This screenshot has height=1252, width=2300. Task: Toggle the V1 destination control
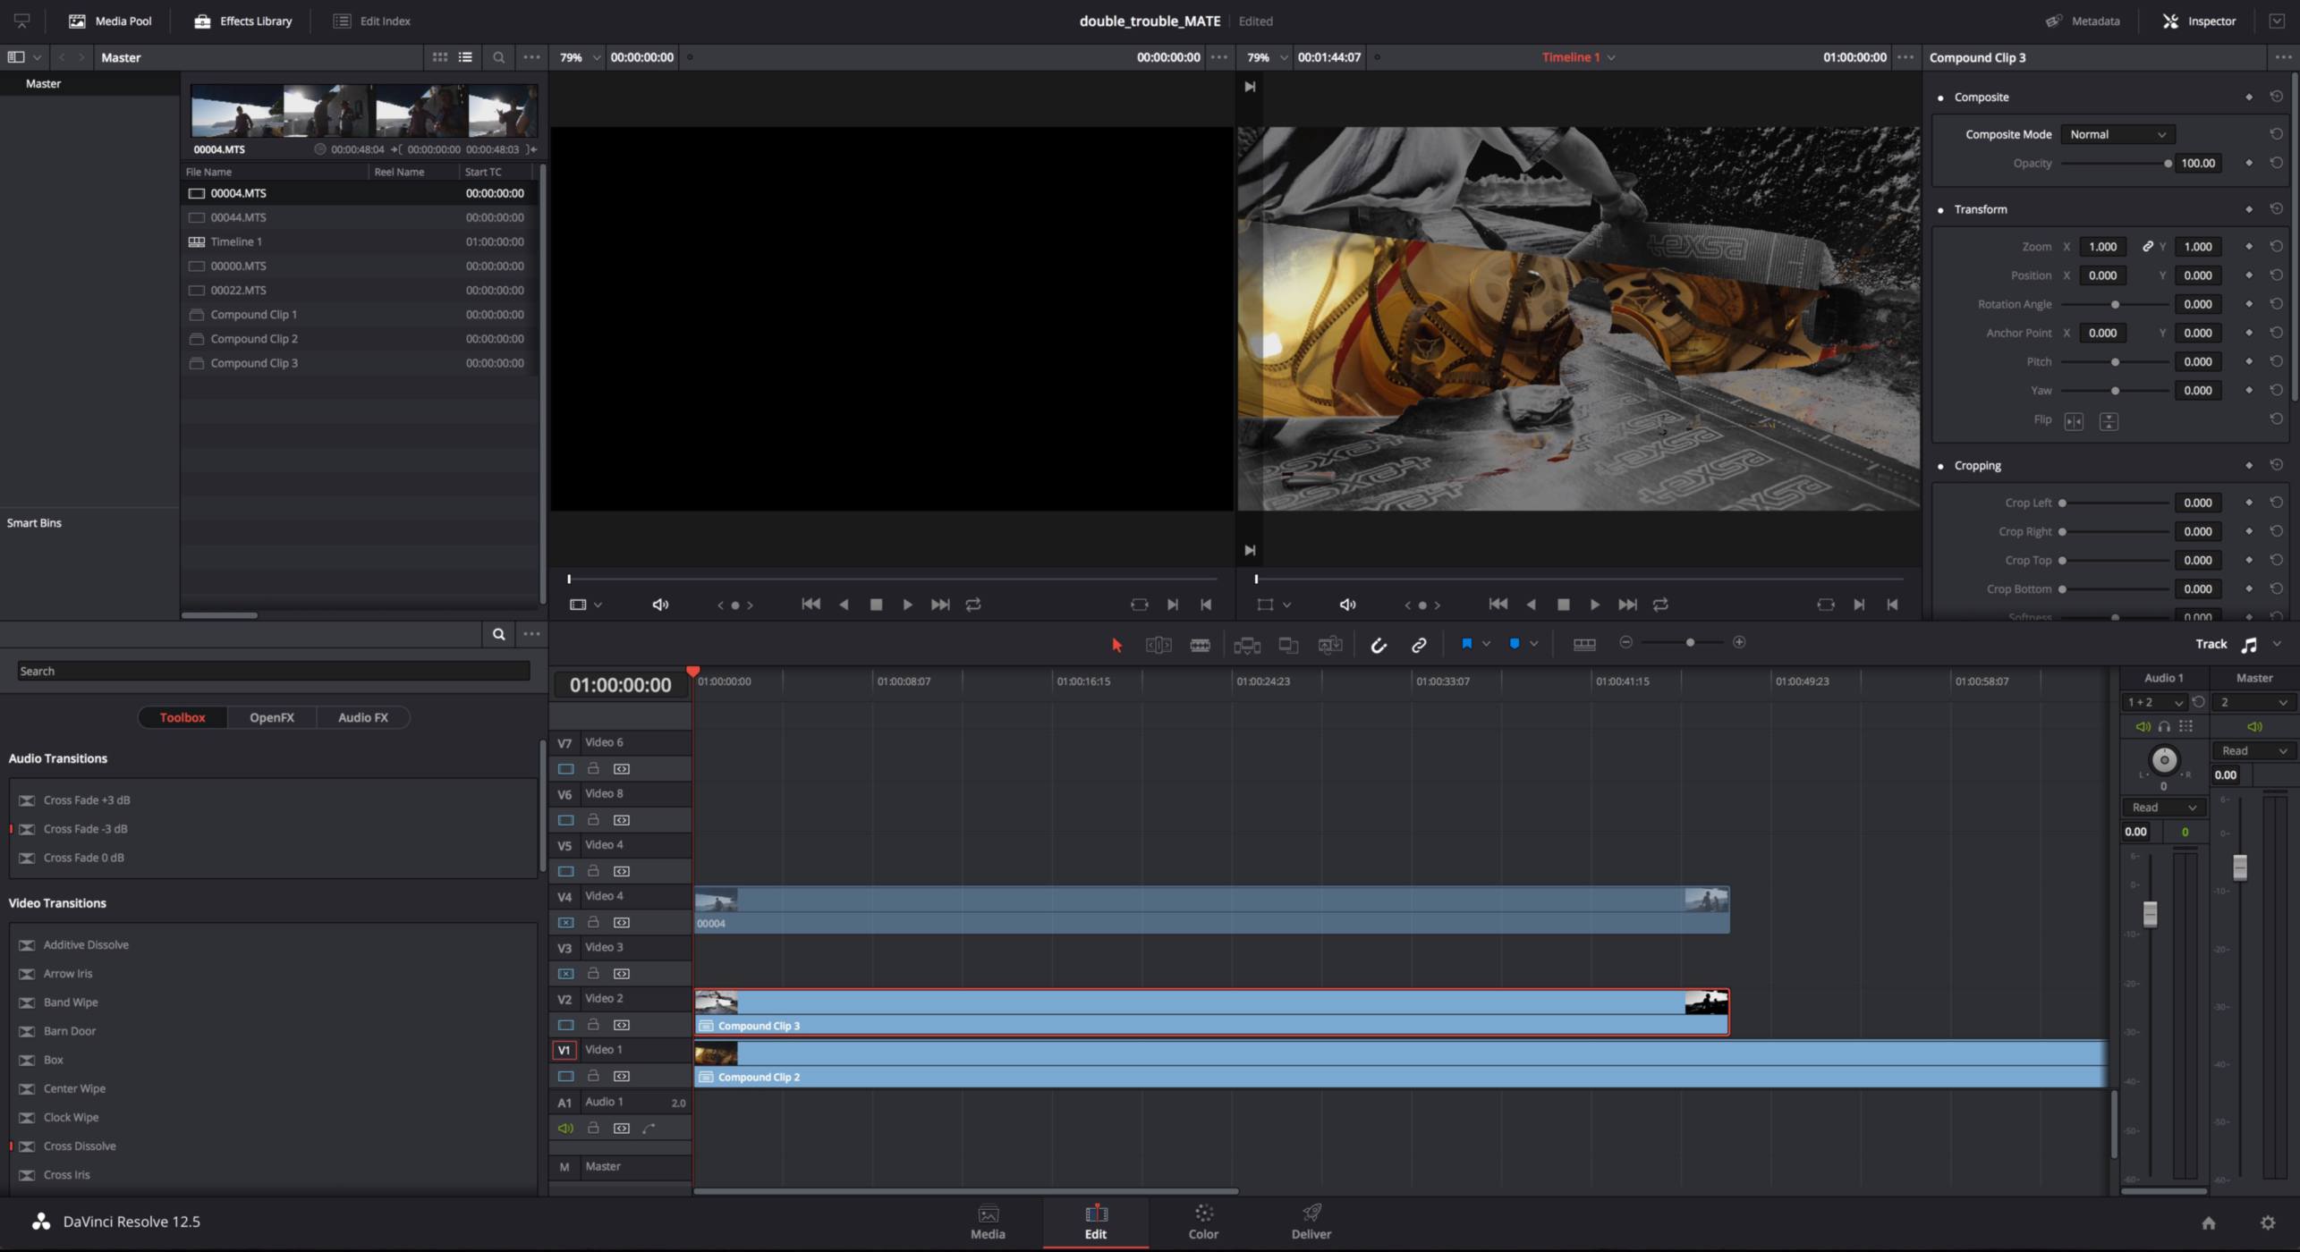pyautogui.click(x=564, y=1050)
